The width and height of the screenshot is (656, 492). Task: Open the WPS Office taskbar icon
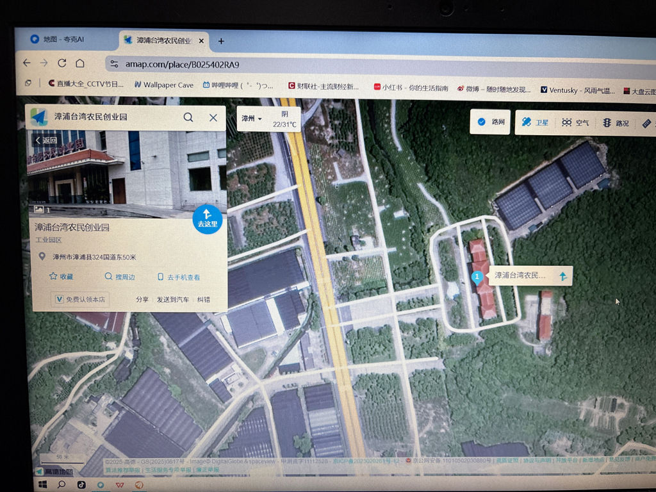[120, 485]
